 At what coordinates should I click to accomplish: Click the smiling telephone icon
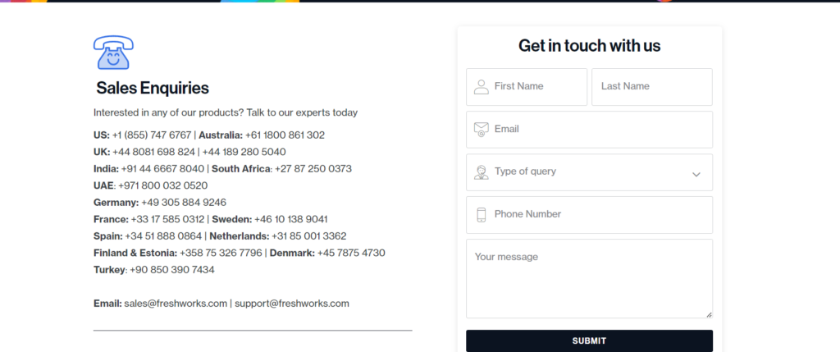coord(113,53)
